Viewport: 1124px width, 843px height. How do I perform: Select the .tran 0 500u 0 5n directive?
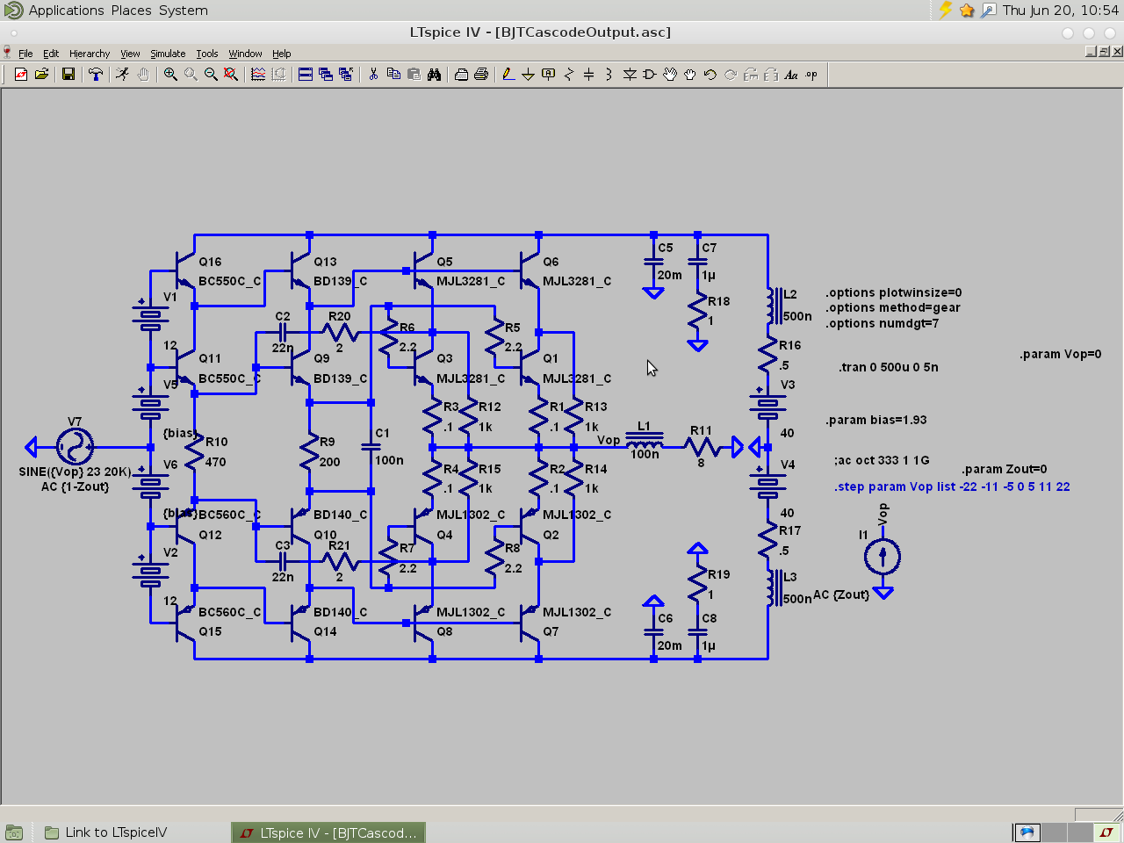[889, 367]
